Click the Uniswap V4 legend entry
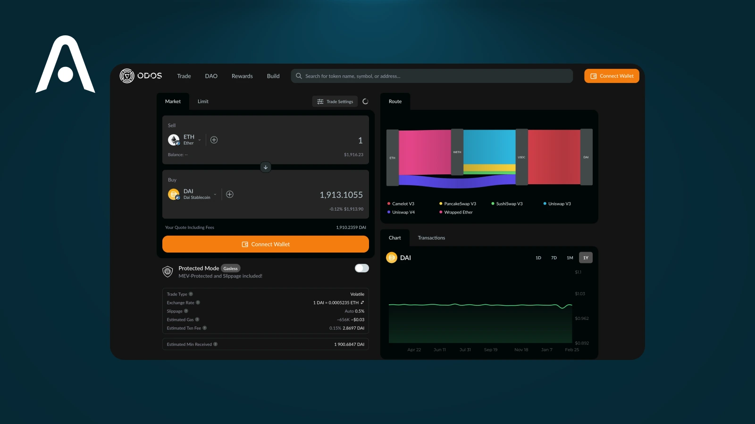The height and width of the screenshot is (424, 755). [401, 212]
